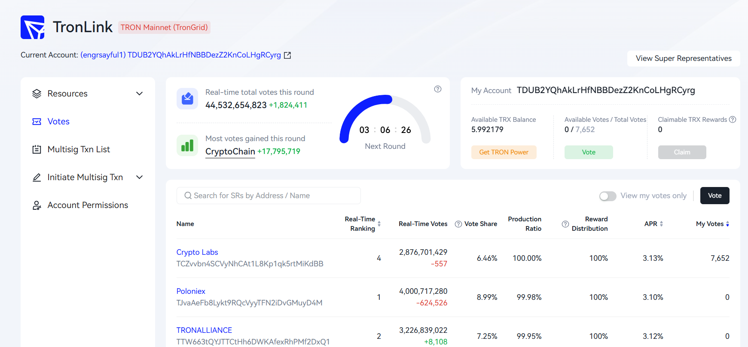This screenshot has height=347, width=748.
Task: Click the Reward Distribution help icon
Action: tap(565, 224)
